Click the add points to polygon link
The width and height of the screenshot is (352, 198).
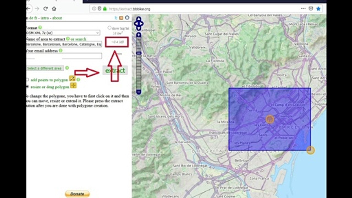(x=49, y=80)
